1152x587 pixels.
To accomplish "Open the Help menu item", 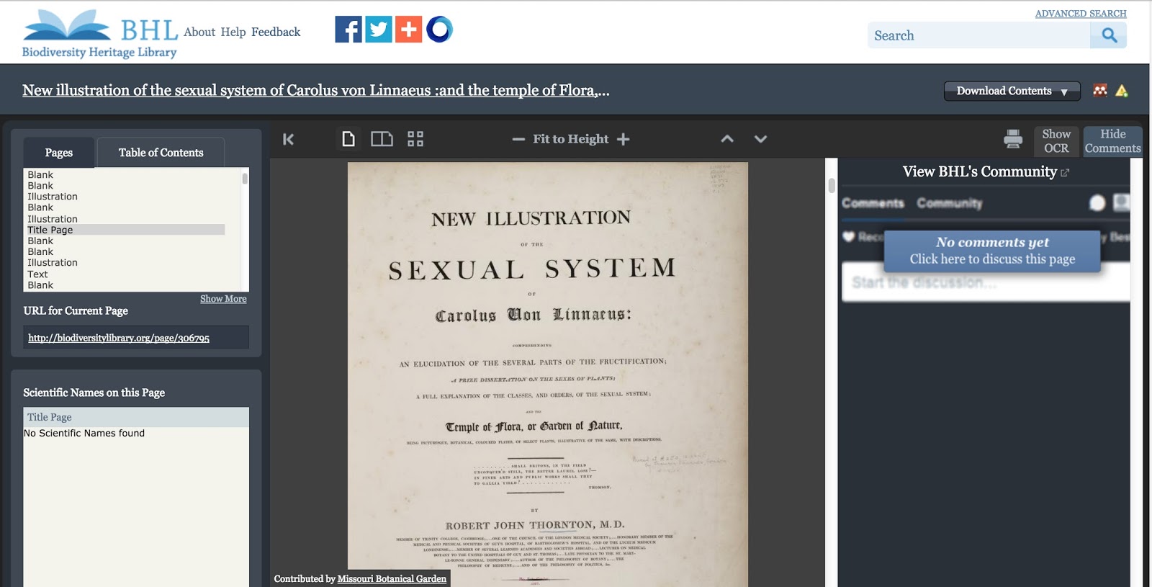I will [x=233, y=32].
